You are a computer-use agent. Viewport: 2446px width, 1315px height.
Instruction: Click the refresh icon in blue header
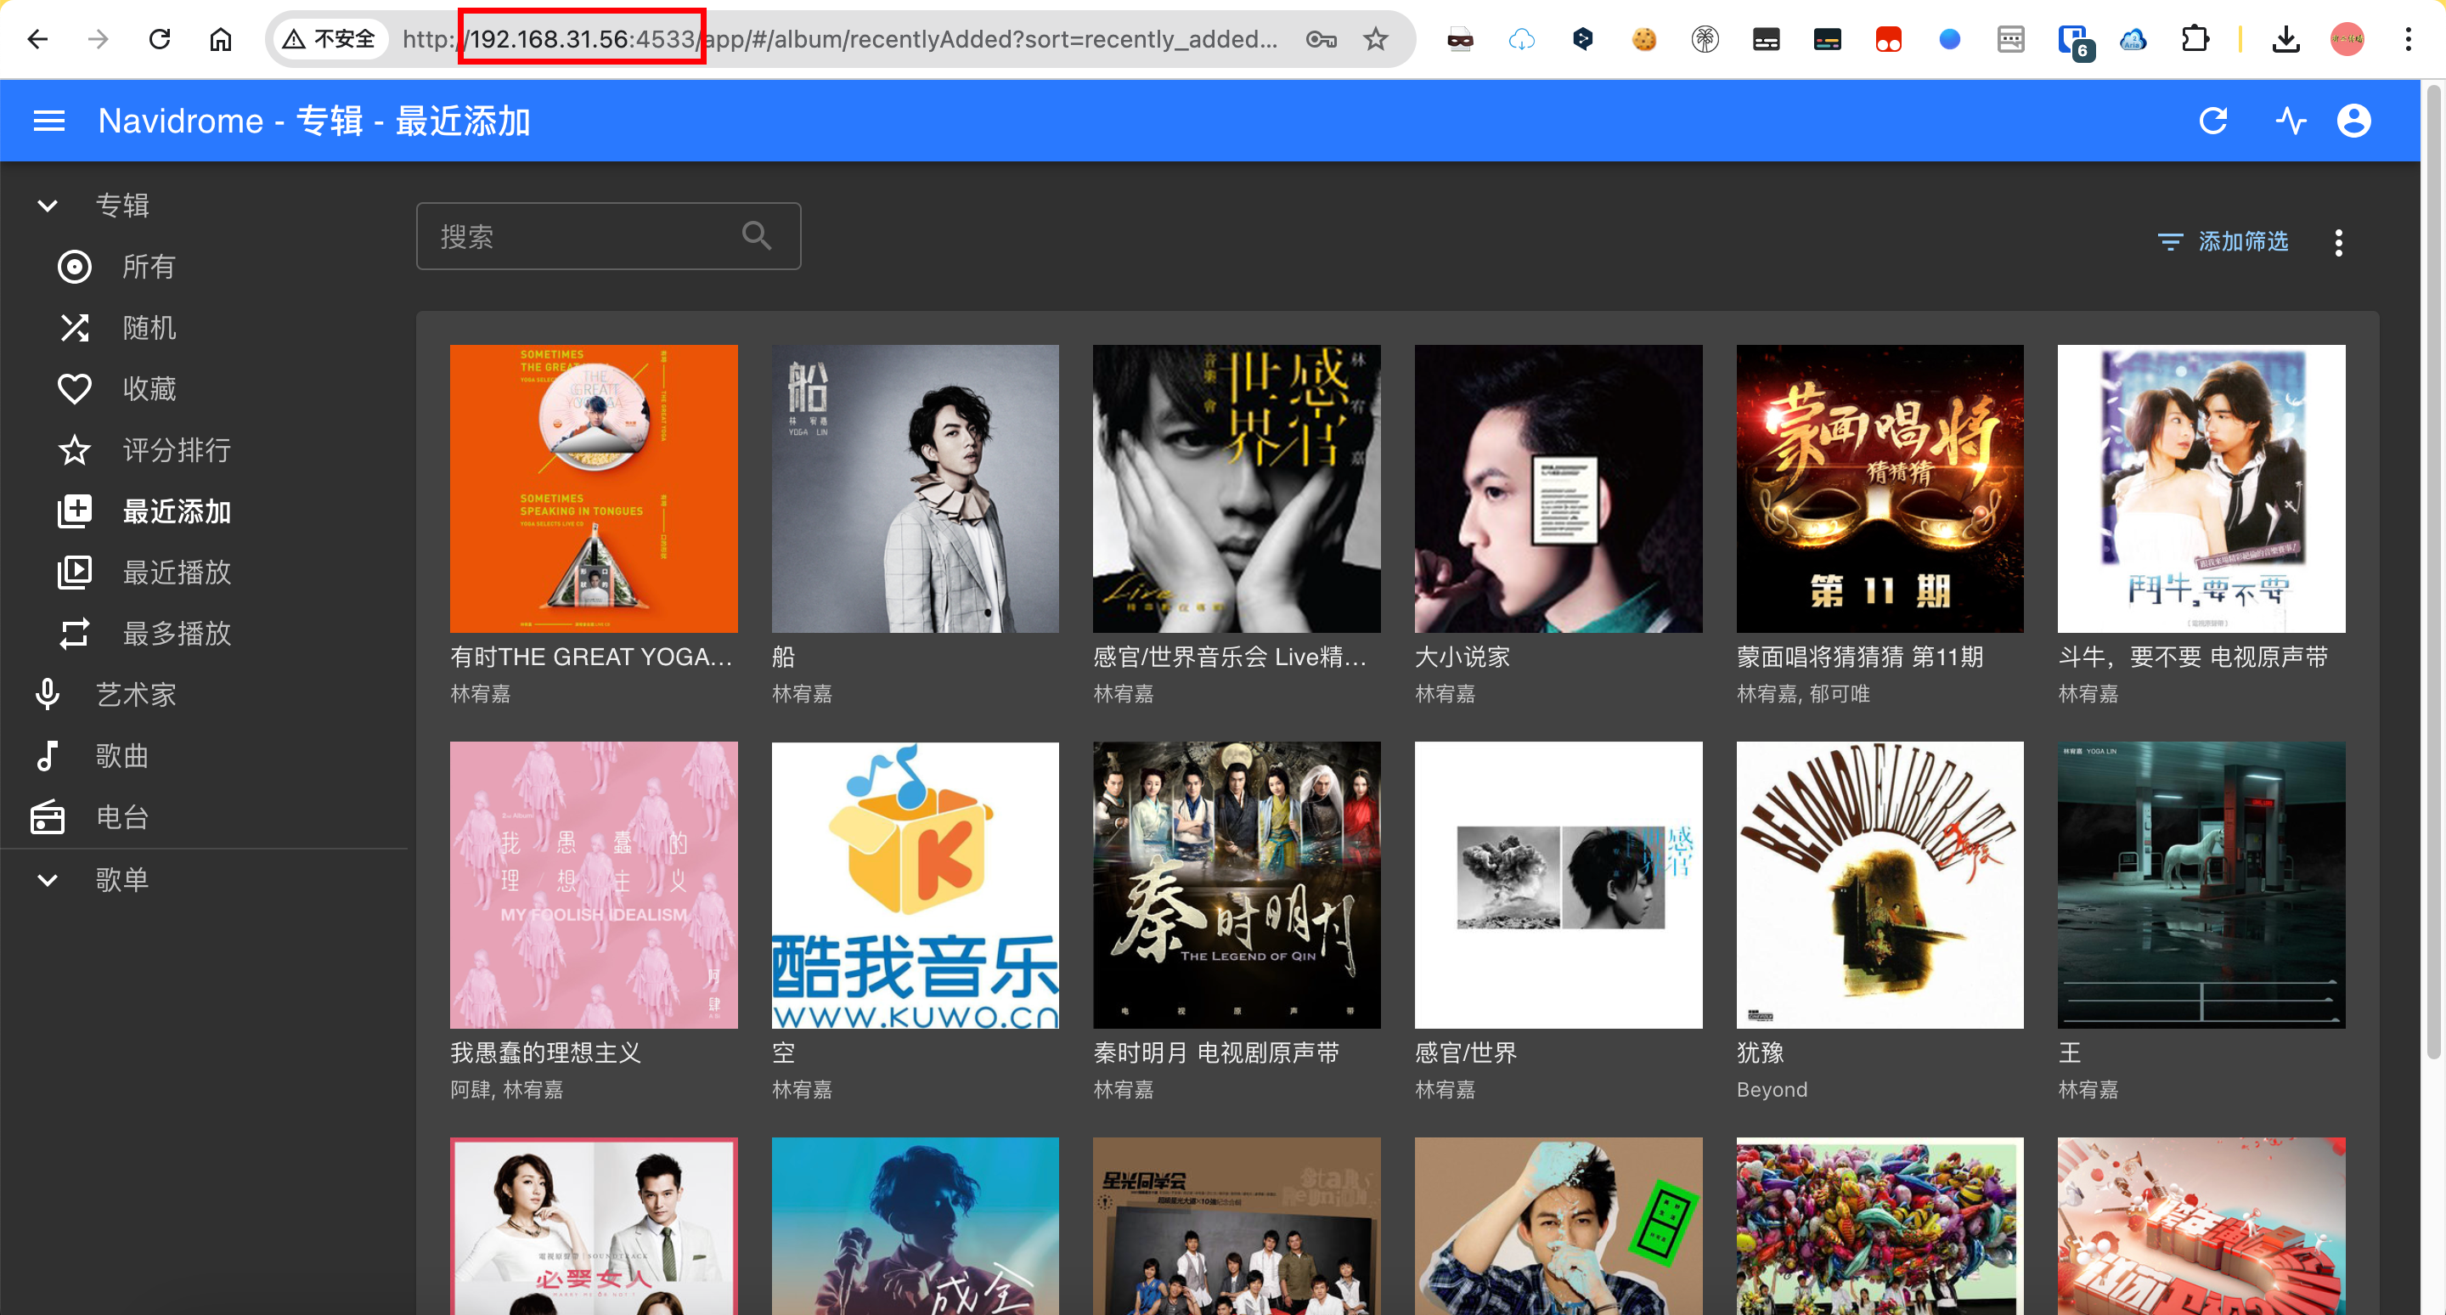[x=2212, y=121]
